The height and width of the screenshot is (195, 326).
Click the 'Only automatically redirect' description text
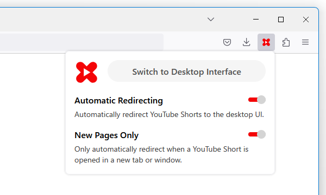tap(161, 154)
